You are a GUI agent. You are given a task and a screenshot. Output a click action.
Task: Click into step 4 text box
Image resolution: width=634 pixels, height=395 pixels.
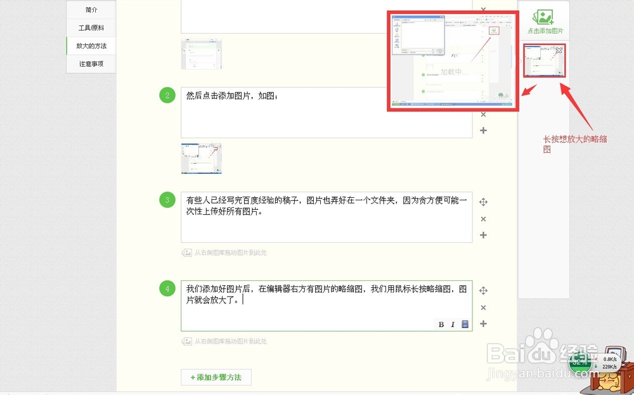coord(327,306)
